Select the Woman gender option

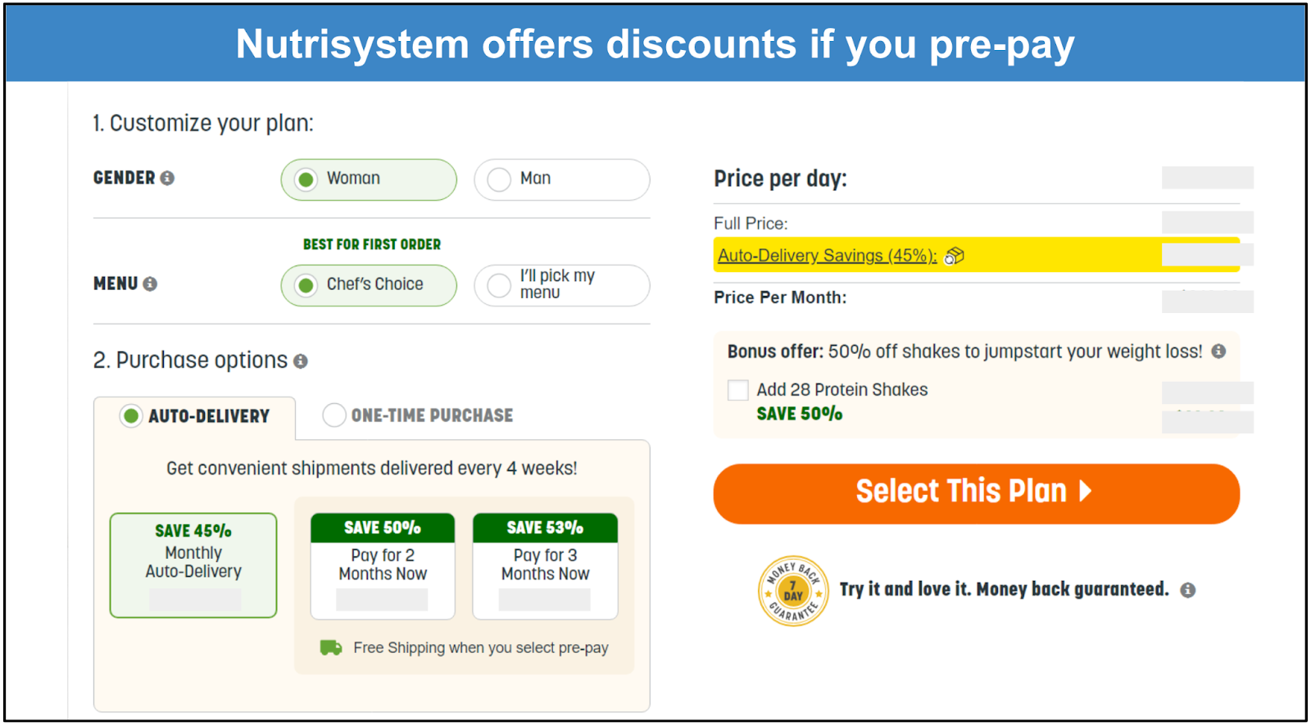pos(369,179)
